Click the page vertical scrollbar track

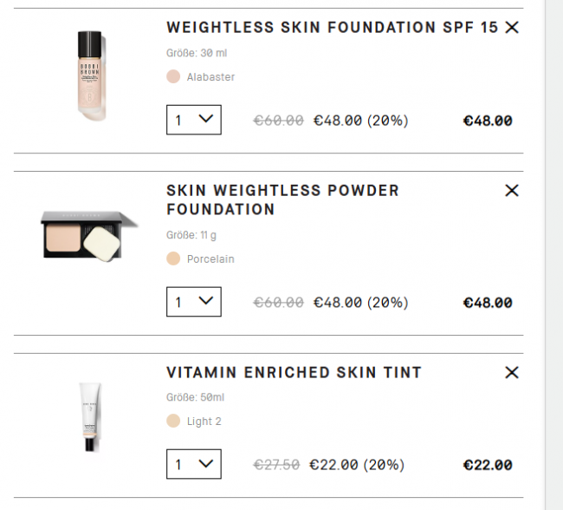[x=553, y=260]
